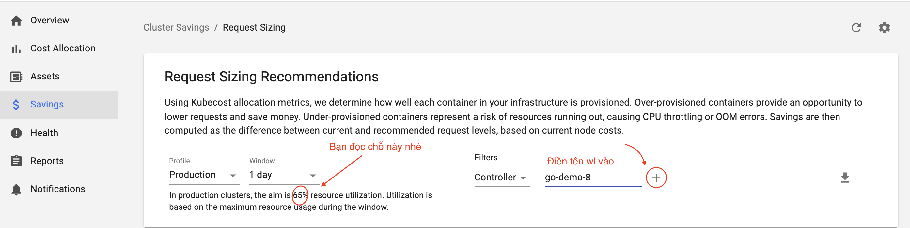910x228 pixels.
Task: Click the Notifications bell icon
Action: 16,189
